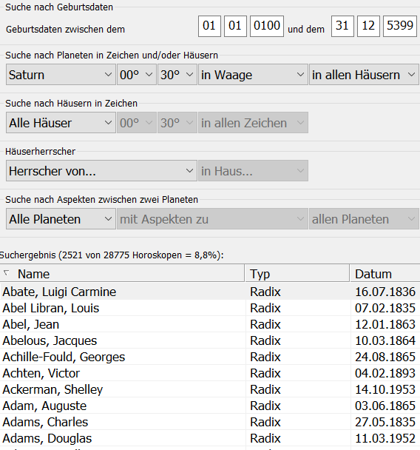420x450 pixels.
Task: Click the date cell '27.05.1835'
Action: pos(385,422)
